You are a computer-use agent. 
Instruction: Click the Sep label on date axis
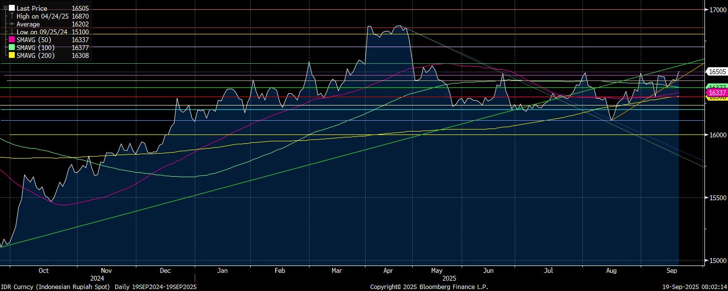point(672,270)
